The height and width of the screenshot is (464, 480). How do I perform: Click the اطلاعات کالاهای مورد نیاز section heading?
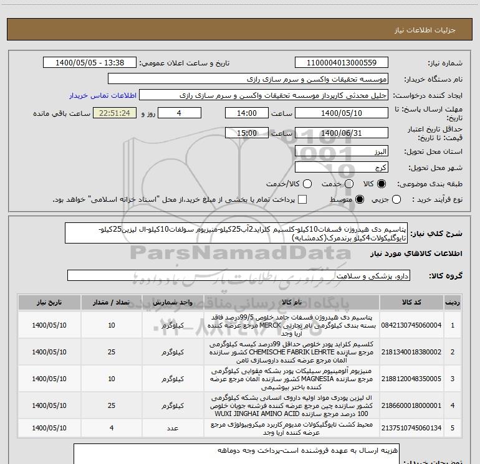pyautogui.click(x=416, y=253)
